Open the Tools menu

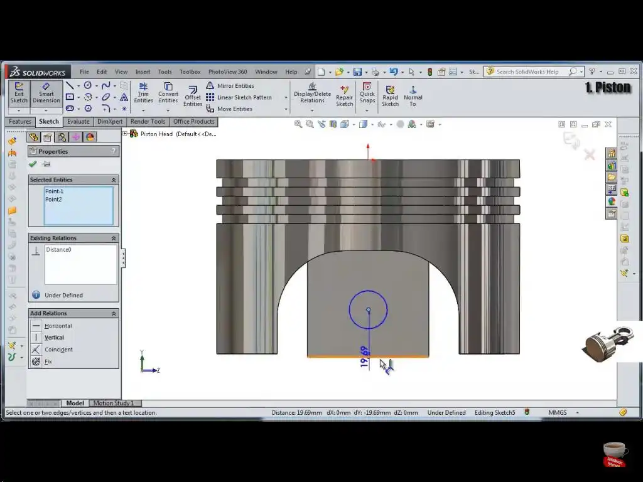165,72
